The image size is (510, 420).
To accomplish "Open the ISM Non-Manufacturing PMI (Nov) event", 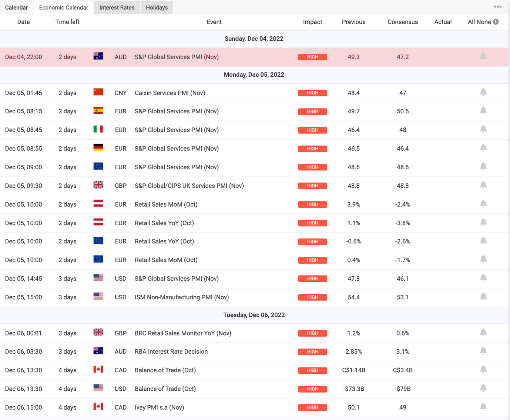I will coord(182,297).
